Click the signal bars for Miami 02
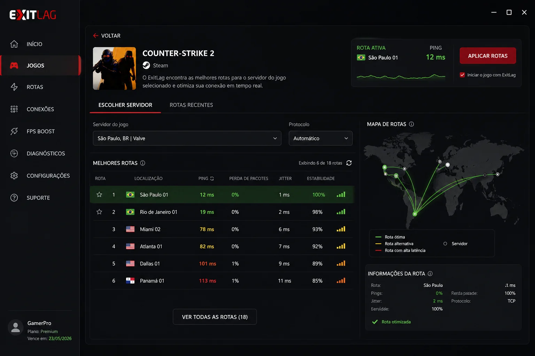The height and width of the screenshot is (356, 535). 341,229
